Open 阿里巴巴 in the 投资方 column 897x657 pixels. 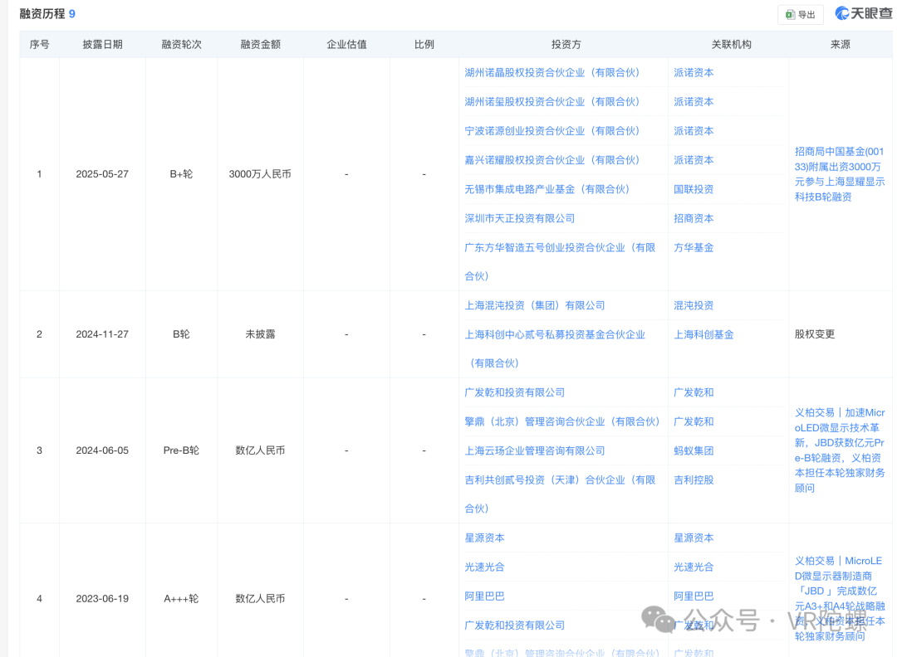(x=484, y=596)
